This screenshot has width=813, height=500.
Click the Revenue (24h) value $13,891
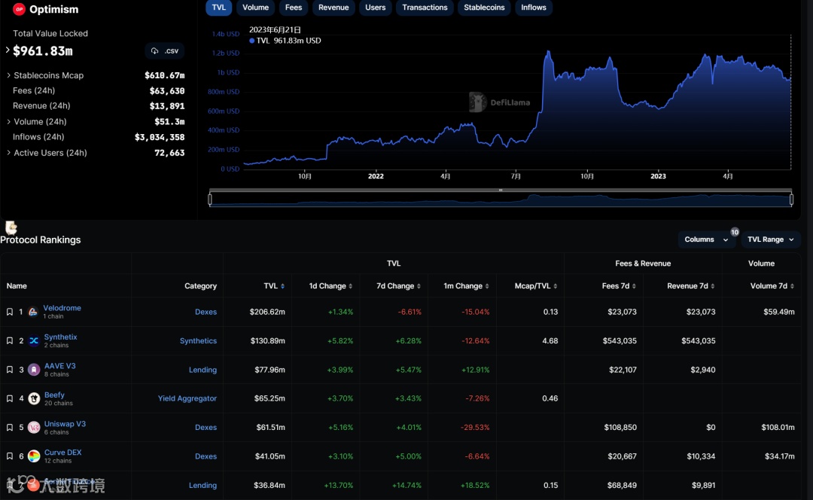167,106
